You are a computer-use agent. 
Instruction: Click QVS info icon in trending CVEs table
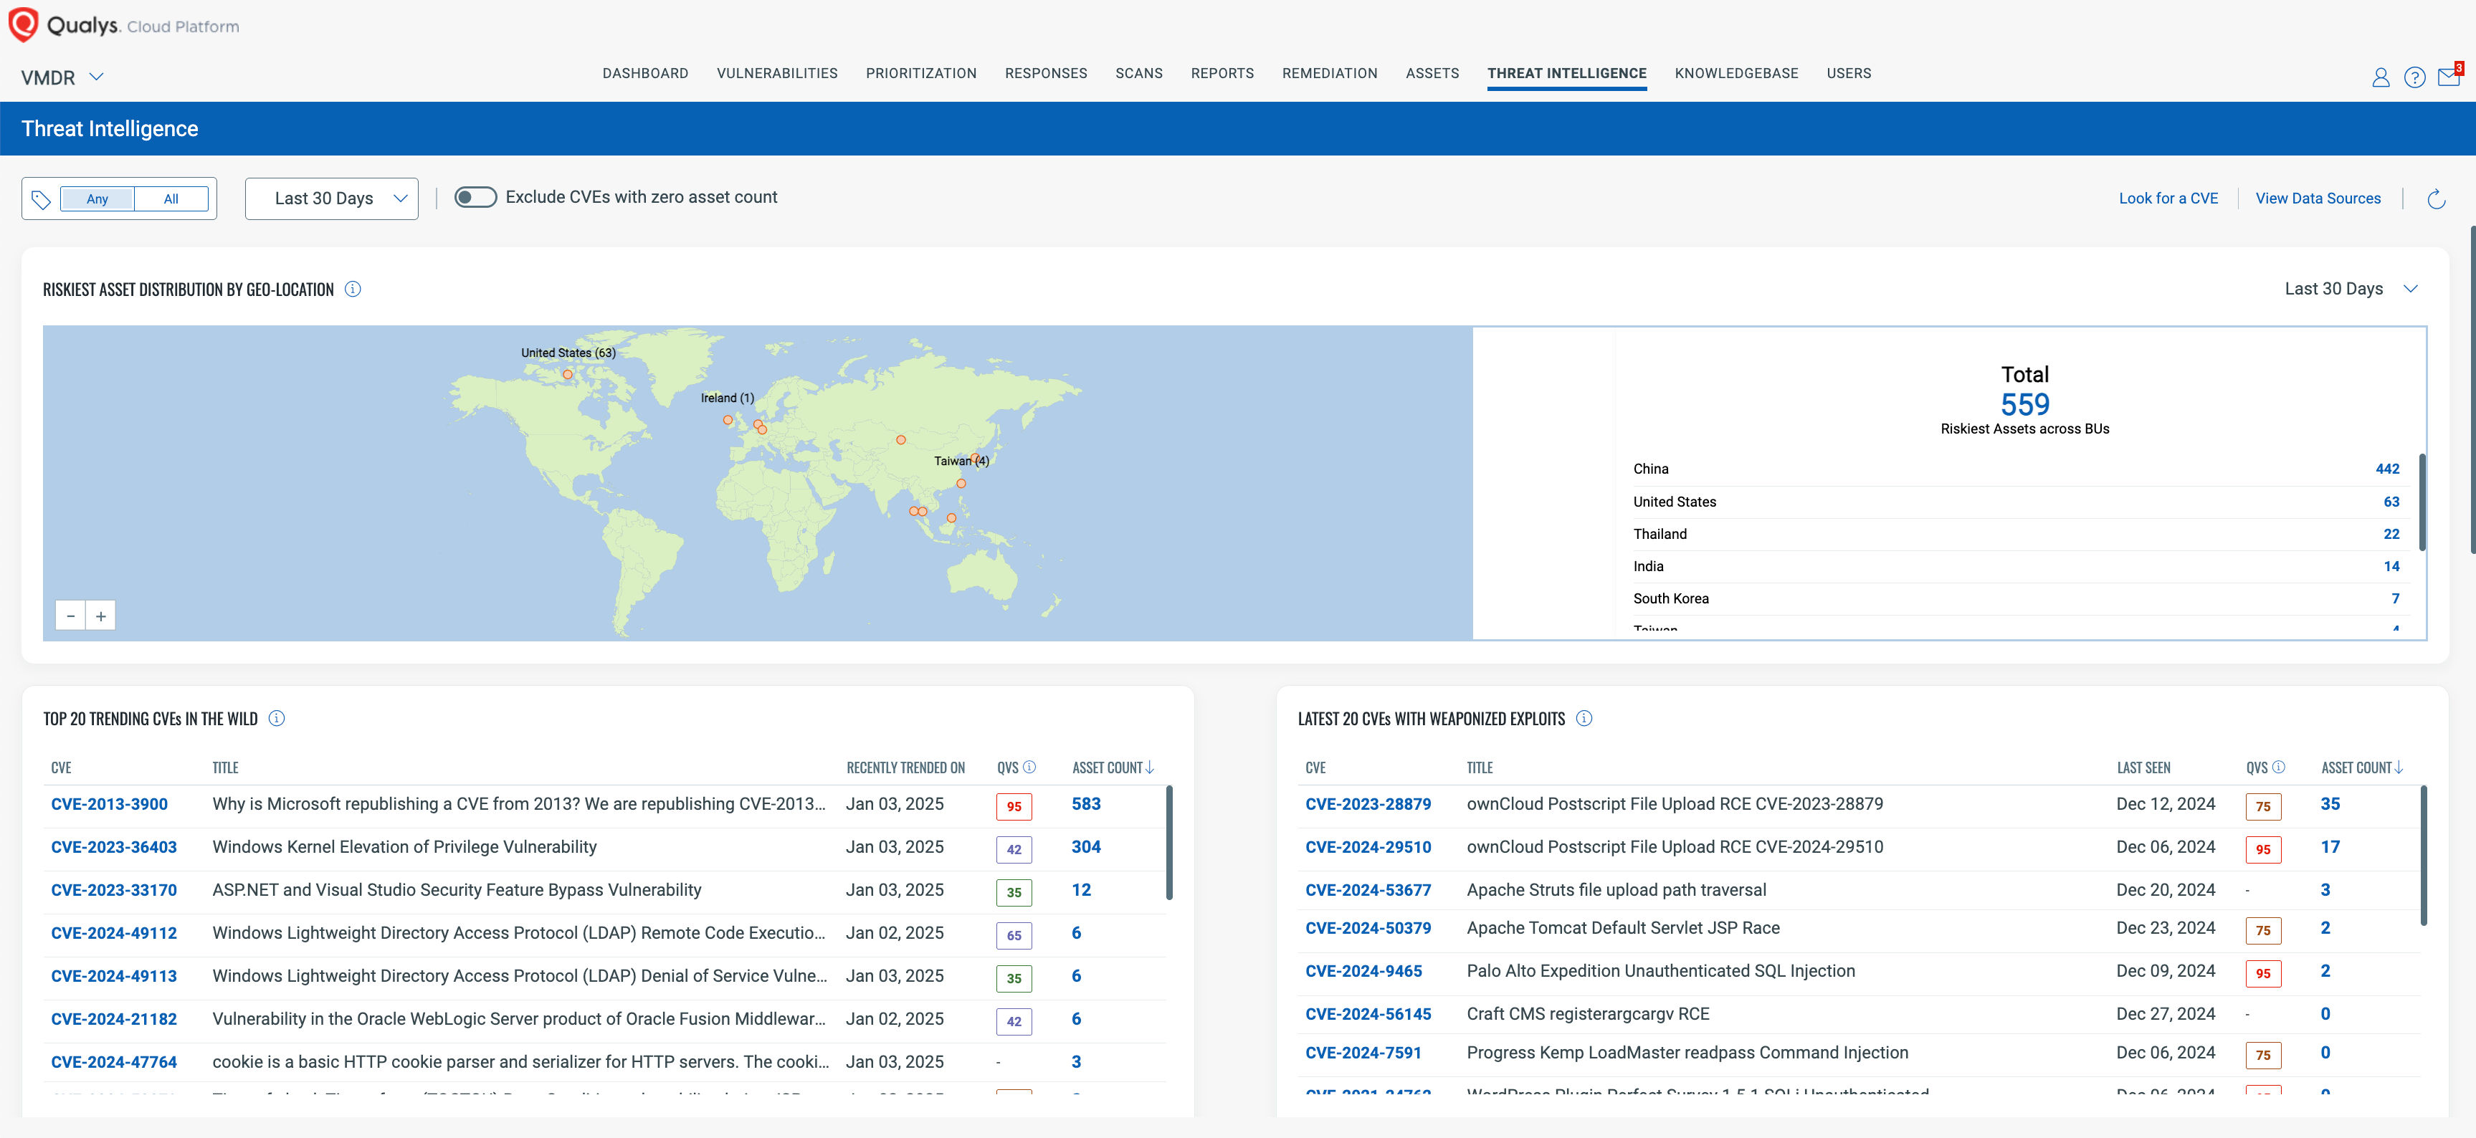coord(1029,767)
